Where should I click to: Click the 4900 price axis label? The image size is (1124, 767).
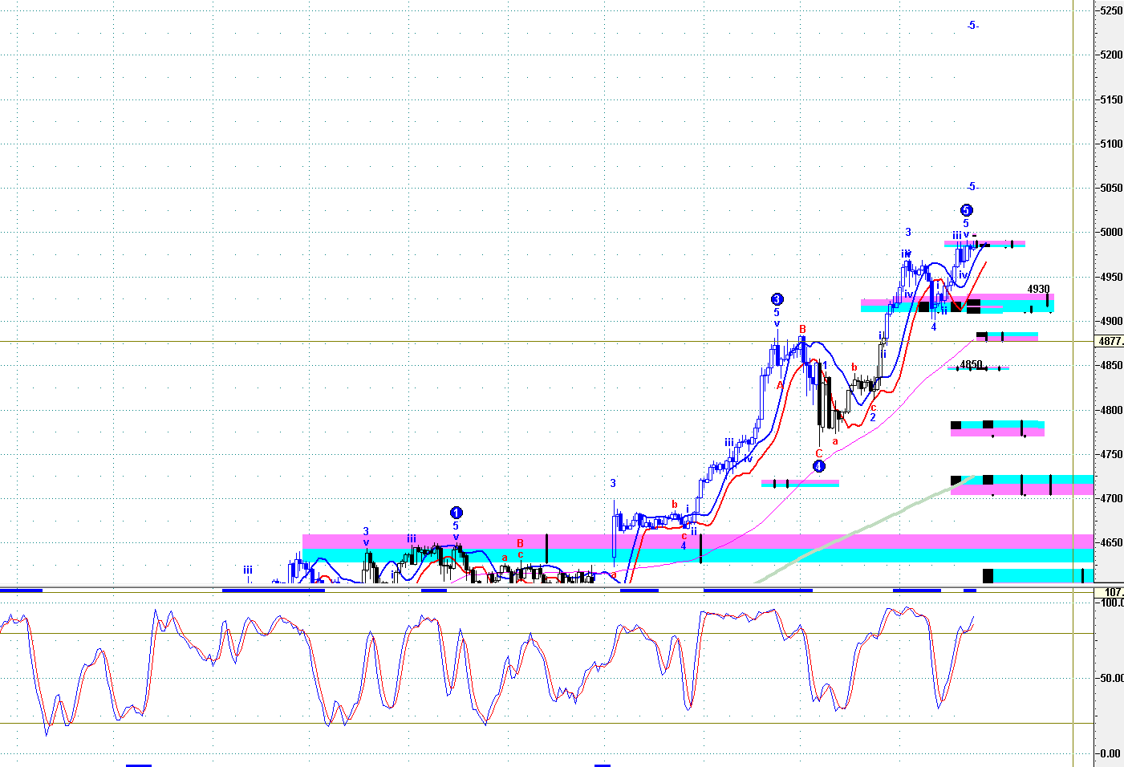[x=1111, y=322]
